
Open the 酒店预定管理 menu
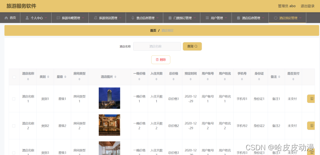(x=287, y=18)
